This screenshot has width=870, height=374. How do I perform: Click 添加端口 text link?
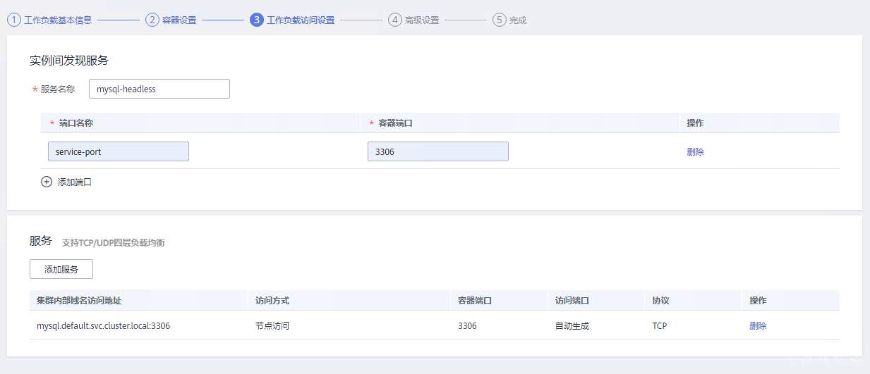coord(75,182)
